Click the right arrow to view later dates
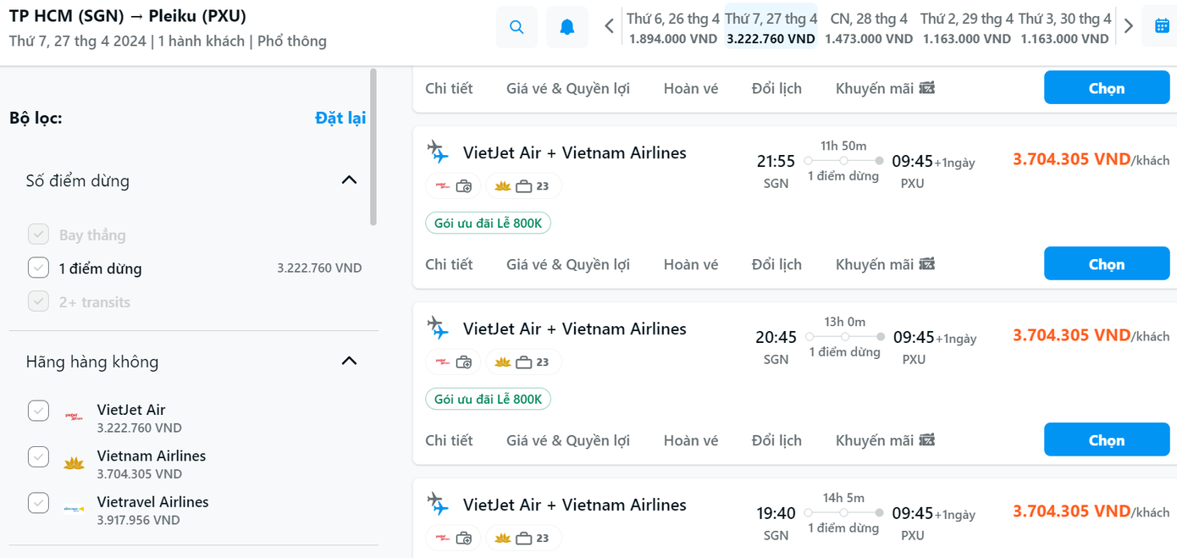The height and width of the screenshot is (558, 1177). (1127, 25)
